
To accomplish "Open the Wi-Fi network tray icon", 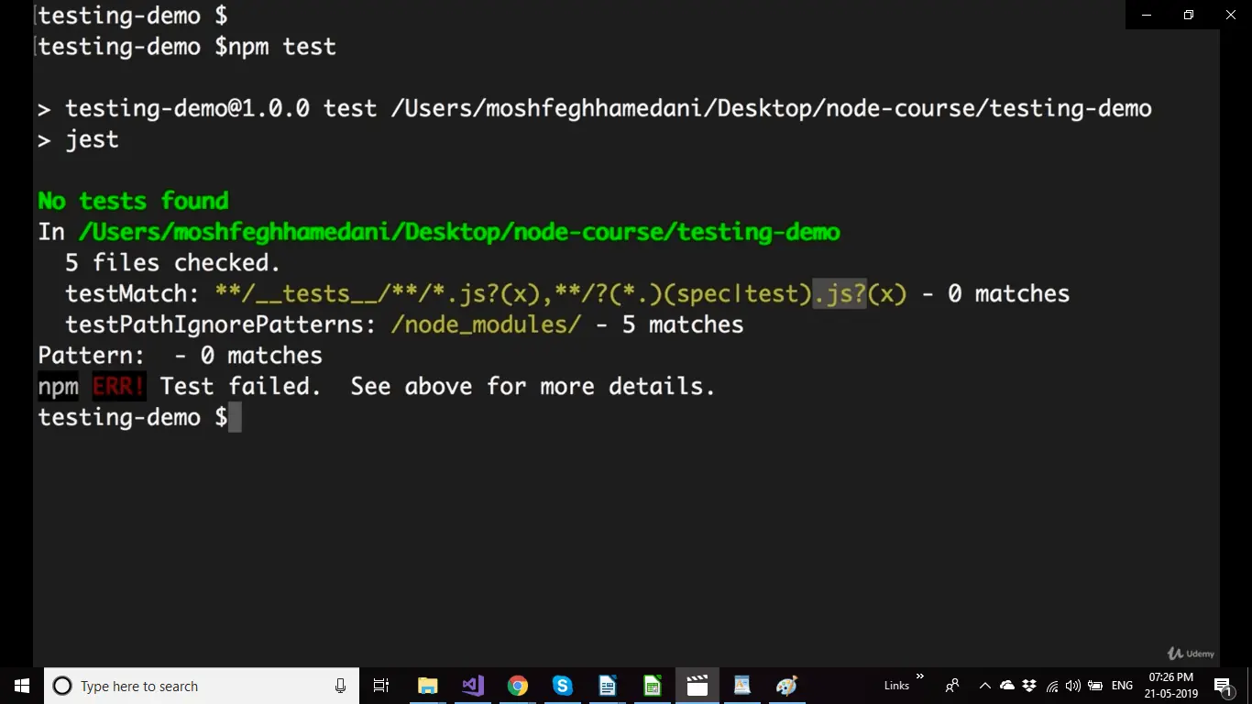I will pos(1051,686).
